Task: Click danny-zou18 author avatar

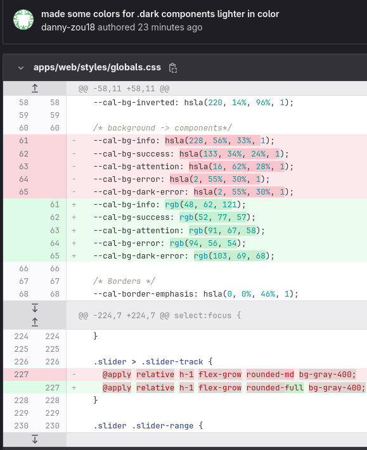Action: [23, 20]
